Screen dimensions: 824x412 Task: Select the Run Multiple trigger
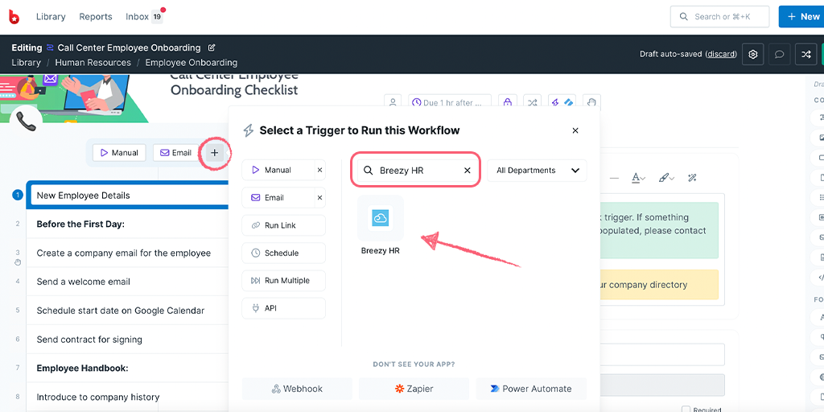pyautogui.click(x=284, y=281)
